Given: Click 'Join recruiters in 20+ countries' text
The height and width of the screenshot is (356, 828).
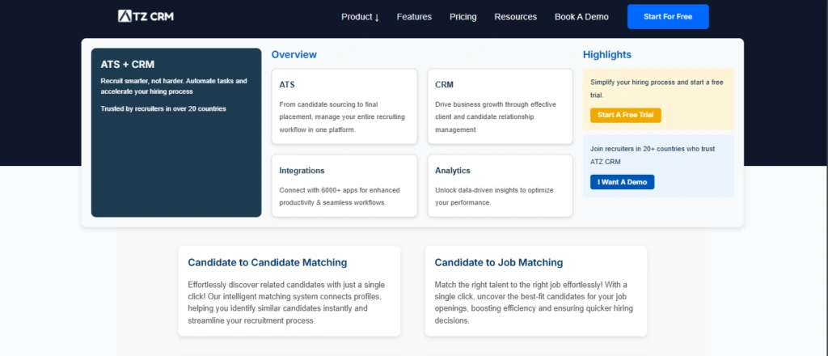Looking at the screenshot, I should (653, 155).
